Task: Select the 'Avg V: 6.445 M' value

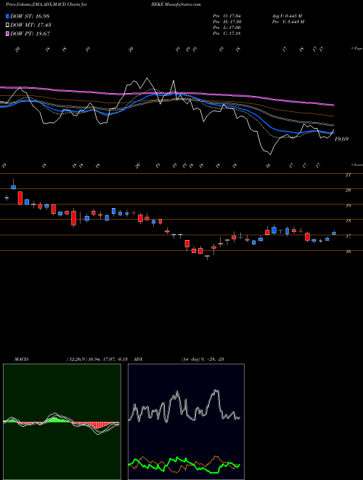Action: [x=287, y=16]
